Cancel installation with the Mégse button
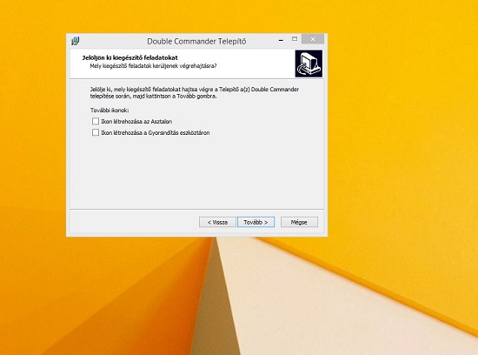 pyautogui.click(x=299, y=222)
